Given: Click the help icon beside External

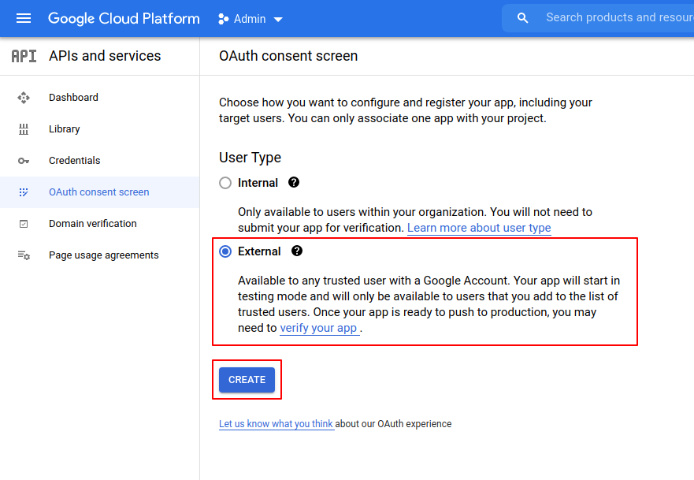Looking at the screenshot, I should tap(297, 251).
